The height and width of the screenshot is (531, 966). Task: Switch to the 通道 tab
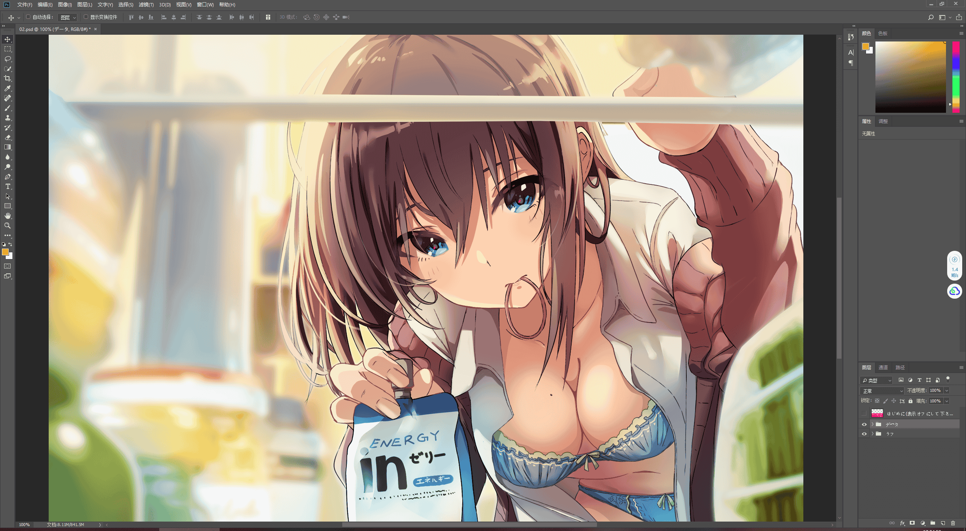click(x=883, y=367)
